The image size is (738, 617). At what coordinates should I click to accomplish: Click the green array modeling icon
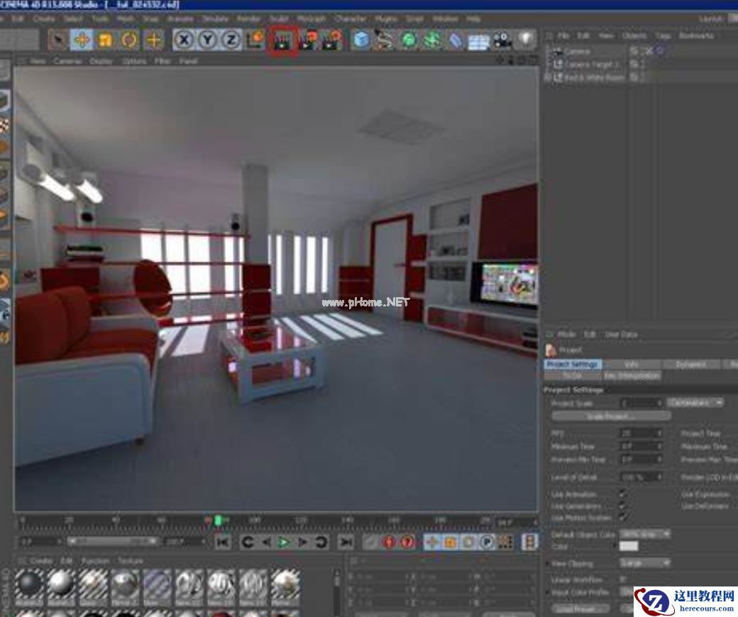click(431, 40)
